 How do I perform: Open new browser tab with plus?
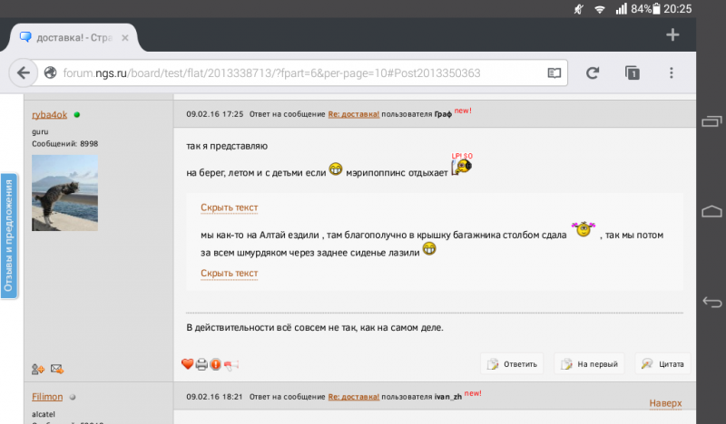tap(672, 34)
